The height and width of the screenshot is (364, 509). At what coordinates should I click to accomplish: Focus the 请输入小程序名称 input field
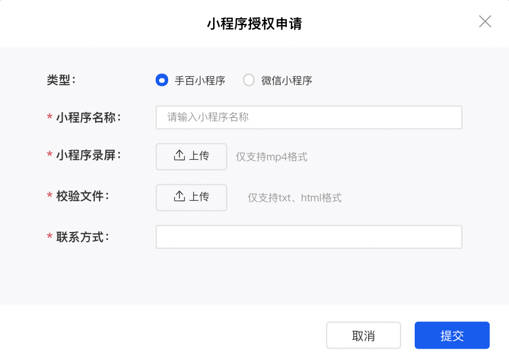(309, 117)
